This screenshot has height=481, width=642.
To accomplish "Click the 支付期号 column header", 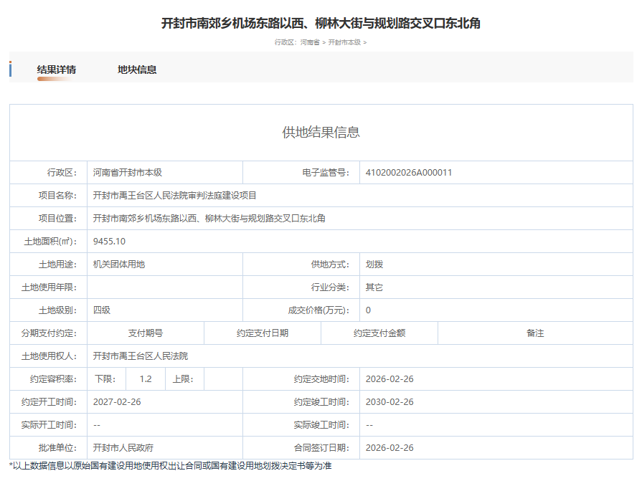I will click(146, 333).
